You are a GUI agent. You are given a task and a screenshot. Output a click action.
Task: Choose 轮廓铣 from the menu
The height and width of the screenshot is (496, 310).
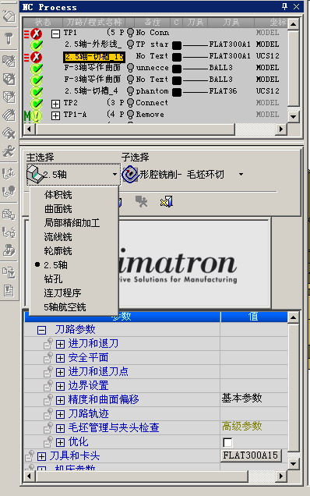click(58, 251)
